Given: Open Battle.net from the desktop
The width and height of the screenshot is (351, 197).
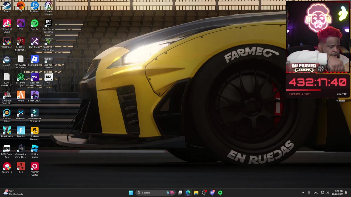Looking at the screenshot, I should point(35,7).
